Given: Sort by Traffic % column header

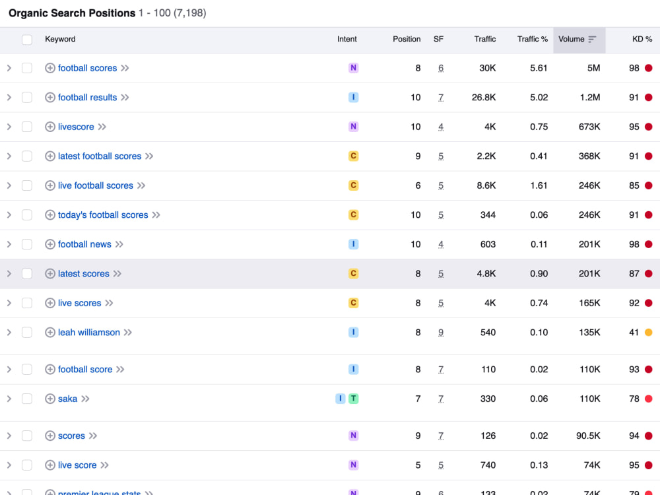Looking at the screenshot, I should [x=533, y=39].
